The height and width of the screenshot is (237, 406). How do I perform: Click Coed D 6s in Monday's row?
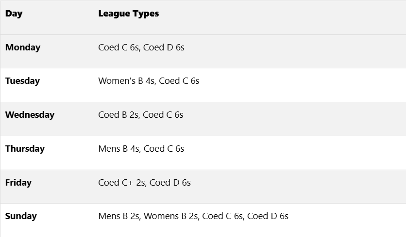(x=164, y=47)
